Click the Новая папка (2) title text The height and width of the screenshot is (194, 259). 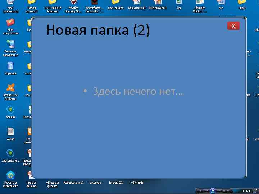(98, 30)
